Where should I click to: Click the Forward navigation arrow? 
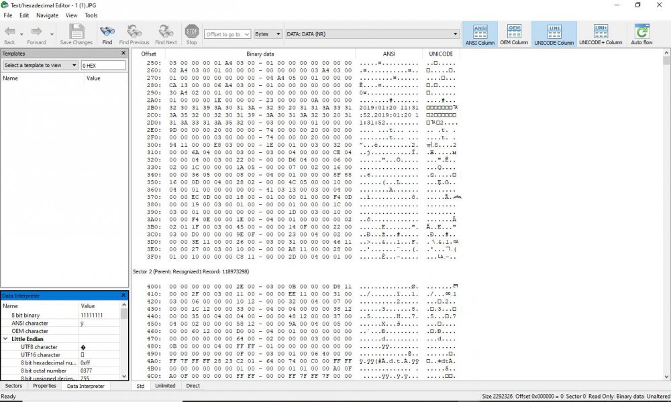point(36,31)
